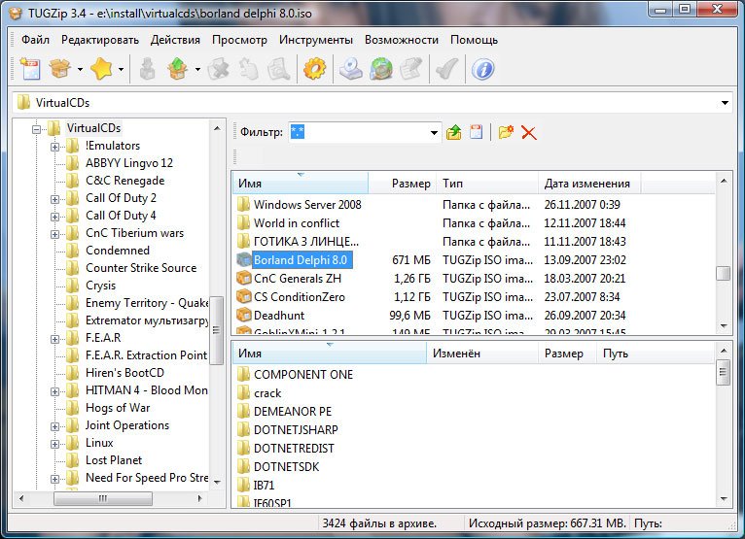745x539 pixels.
Task: Open the dropdown arrow beside the favorites star
Action: [x=121, y=69]
